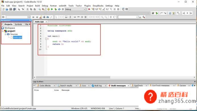197x111 pixels.
Task: Switch to the Symbols tab
Action: coord(18,24)
